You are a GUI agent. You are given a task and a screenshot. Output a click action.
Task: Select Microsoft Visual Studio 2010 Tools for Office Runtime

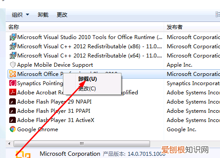(x=90, y=37)
